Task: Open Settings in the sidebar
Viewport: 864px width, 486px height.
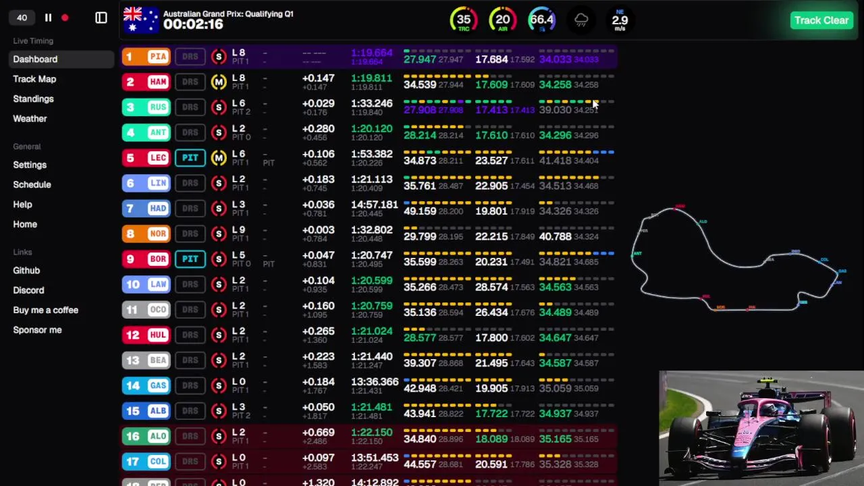Action: point(30,165)
